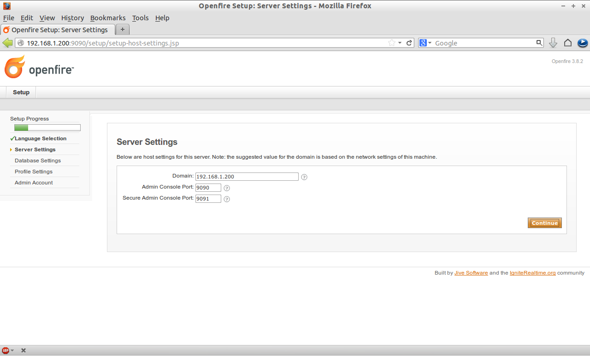Open the Google search engine selector
The image size is (590, 356).
tap(425, 43)
